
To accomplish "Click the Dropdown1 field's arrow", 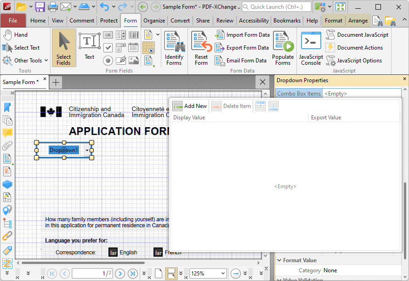I will click(x=87, y=150).
